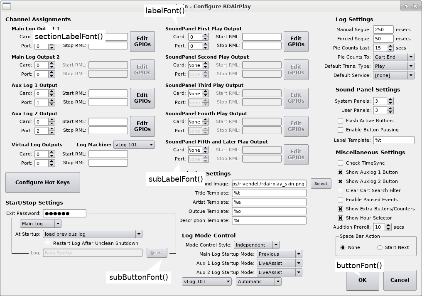Click Edit GPIOs for SoundPanel First Play Output
Viewport: 422px width, 296px height.
[x=296, y=41]
